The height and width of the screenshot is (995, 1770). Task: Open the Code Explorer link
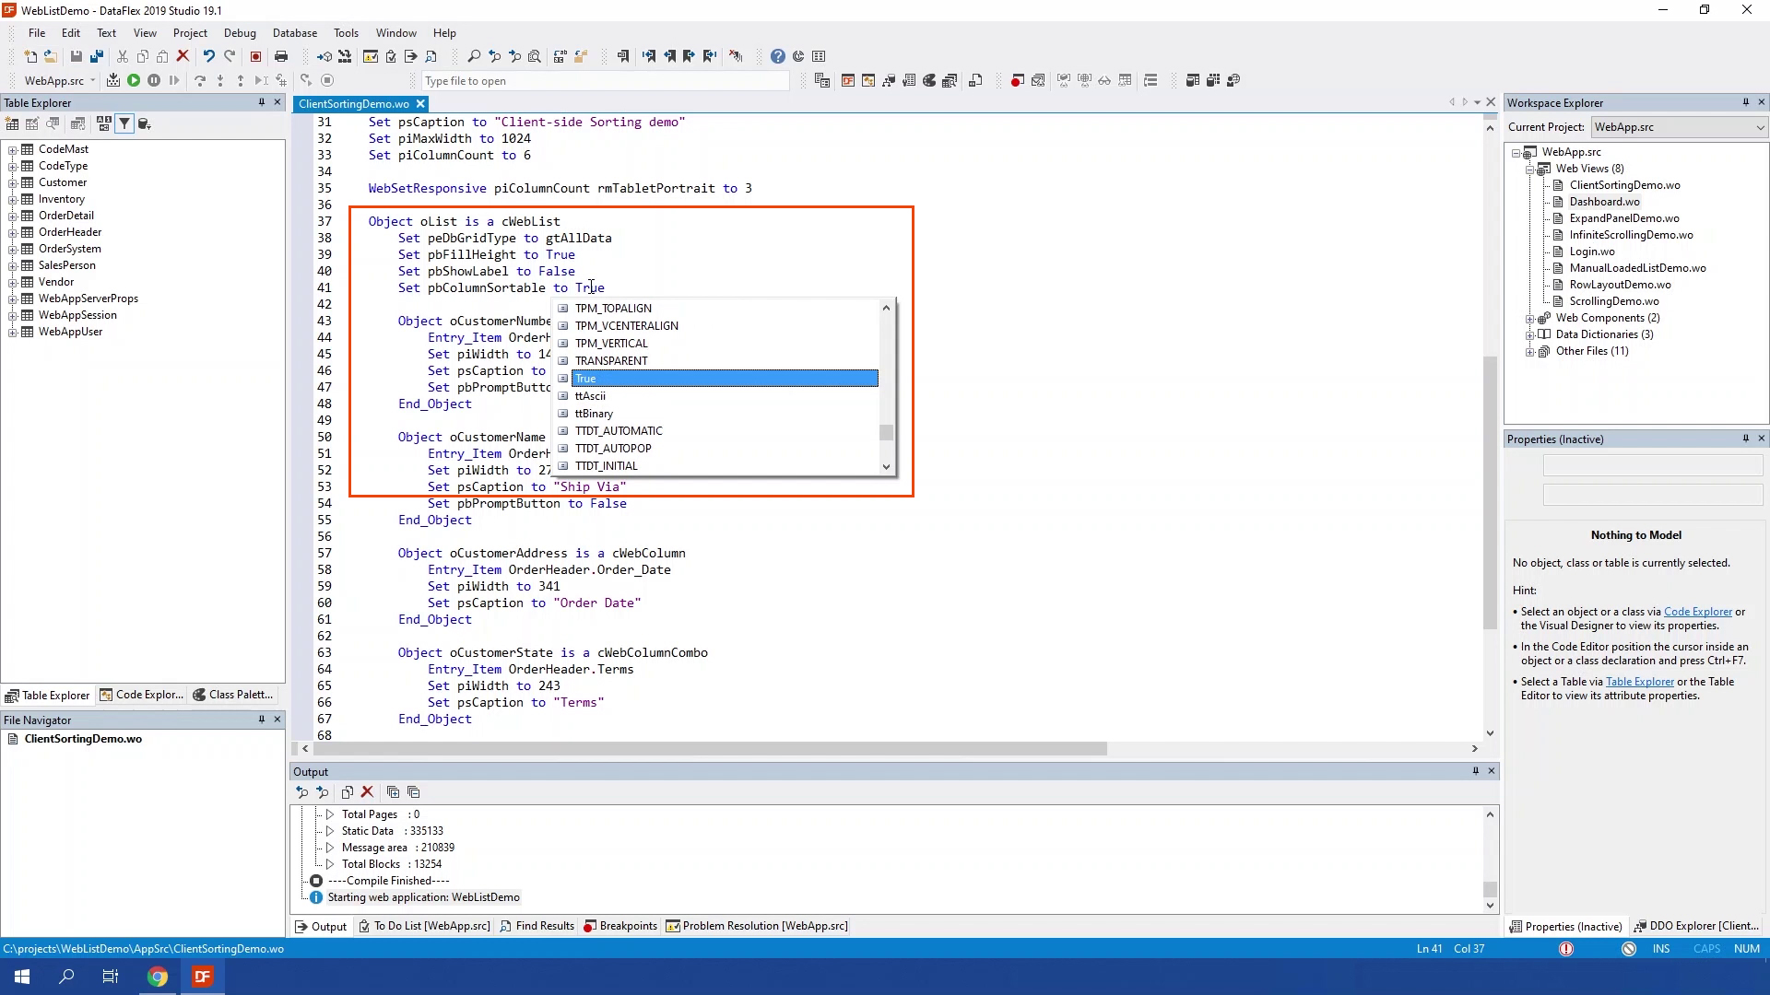coord(1697,612)
